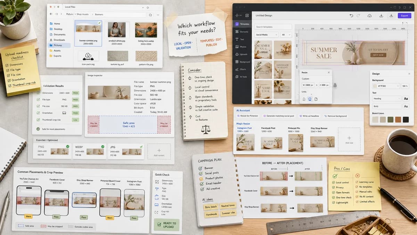This screenshot has height=235, width=417.
Task: Click Generate matching social post
Action: (279, 116)
